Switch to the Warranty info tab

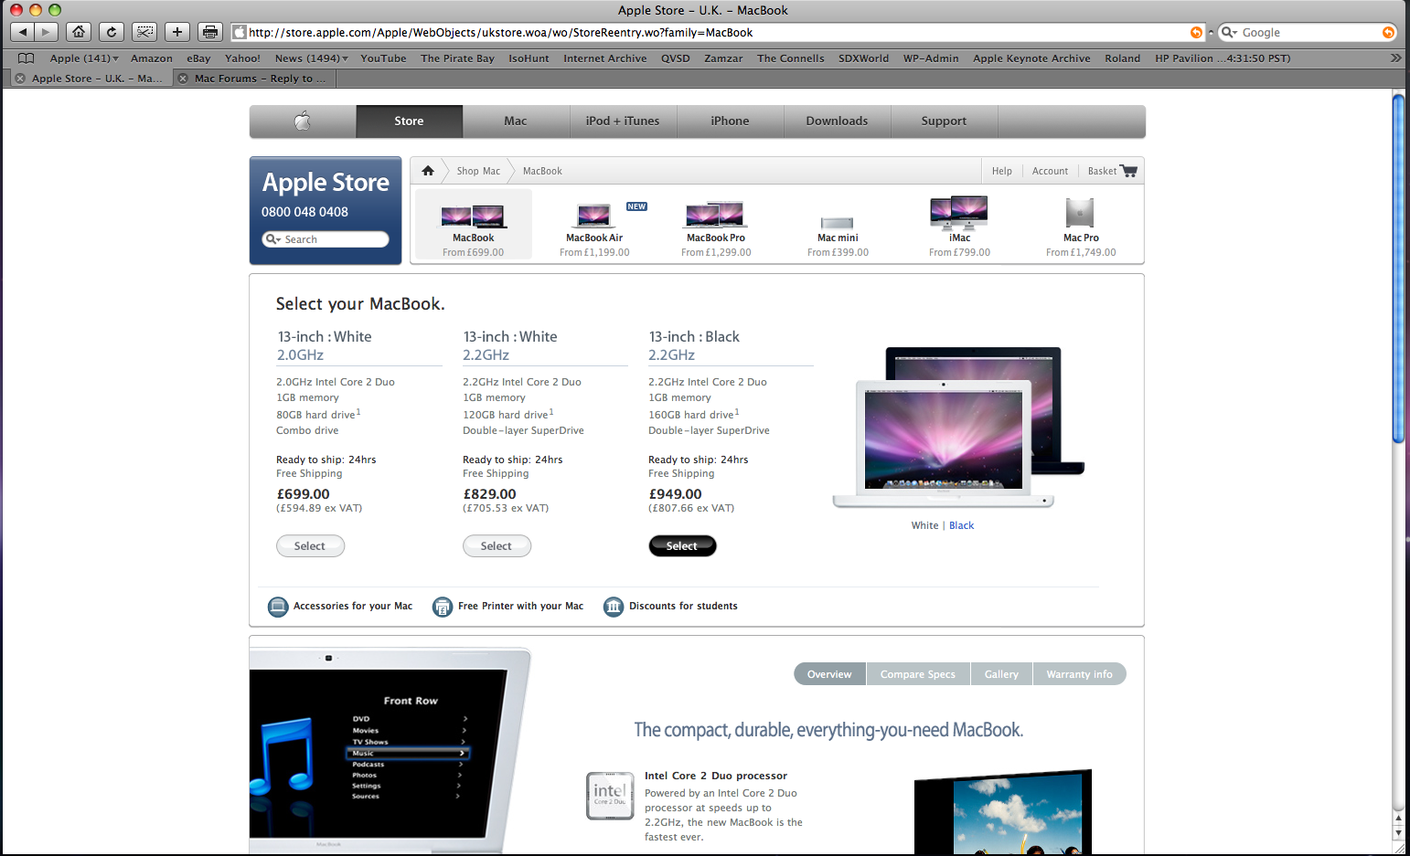(1079, 674)
